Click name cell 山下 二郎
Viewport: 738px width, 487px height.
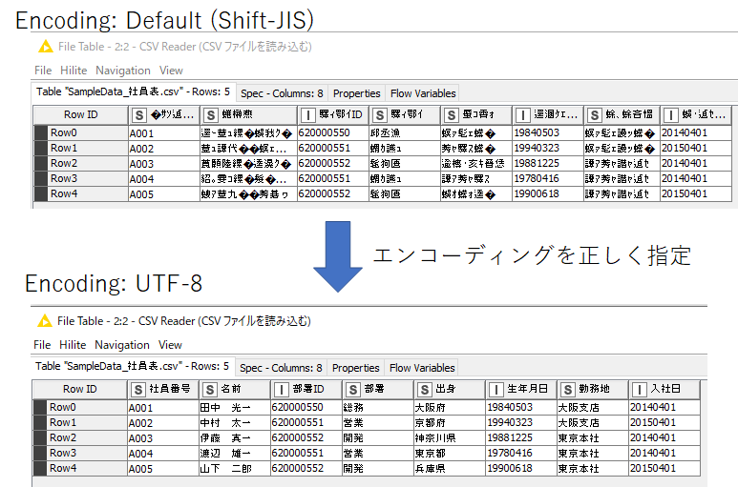click(x=235, y=468)
